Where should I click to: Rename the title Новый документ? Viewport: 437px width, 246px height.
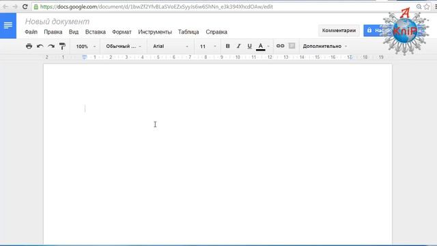(57, 21)
